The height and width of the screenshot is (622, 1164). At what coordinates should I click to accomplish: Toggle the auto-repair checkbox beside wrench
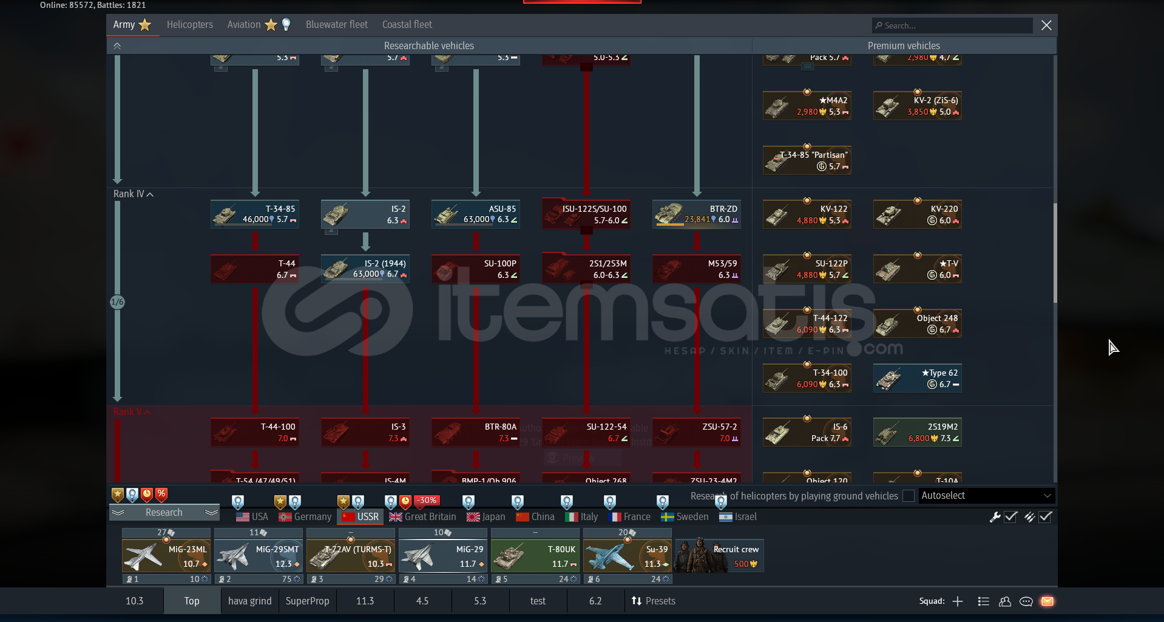tap(1010, 517)
